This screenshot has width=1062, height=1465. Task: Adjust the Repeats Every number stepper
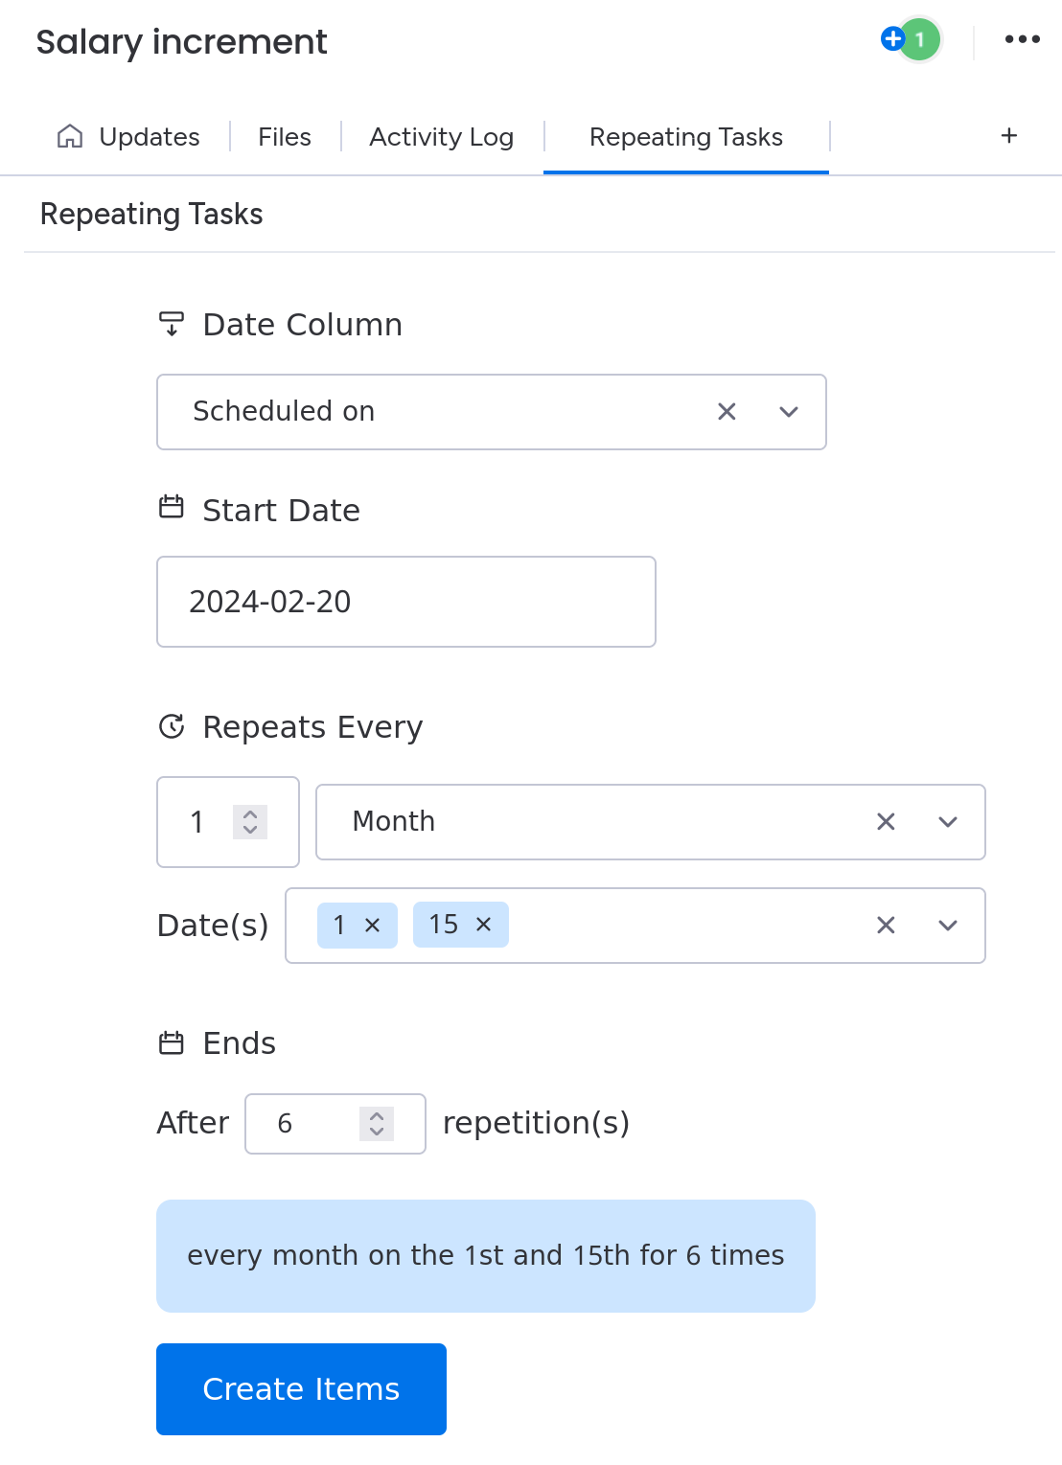pyautogui.click(x=250, y=822)
